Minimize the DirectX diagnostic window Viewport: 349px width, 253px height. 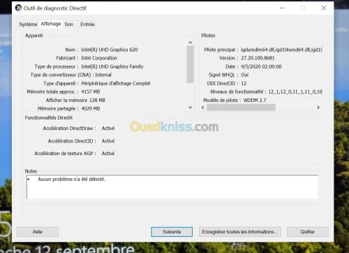pos(282,8)
